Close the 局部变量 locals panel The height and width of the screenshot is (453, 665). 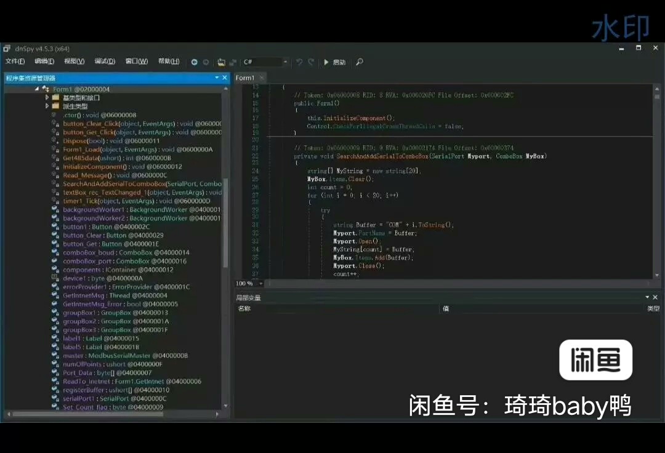(x=655, y=297)
